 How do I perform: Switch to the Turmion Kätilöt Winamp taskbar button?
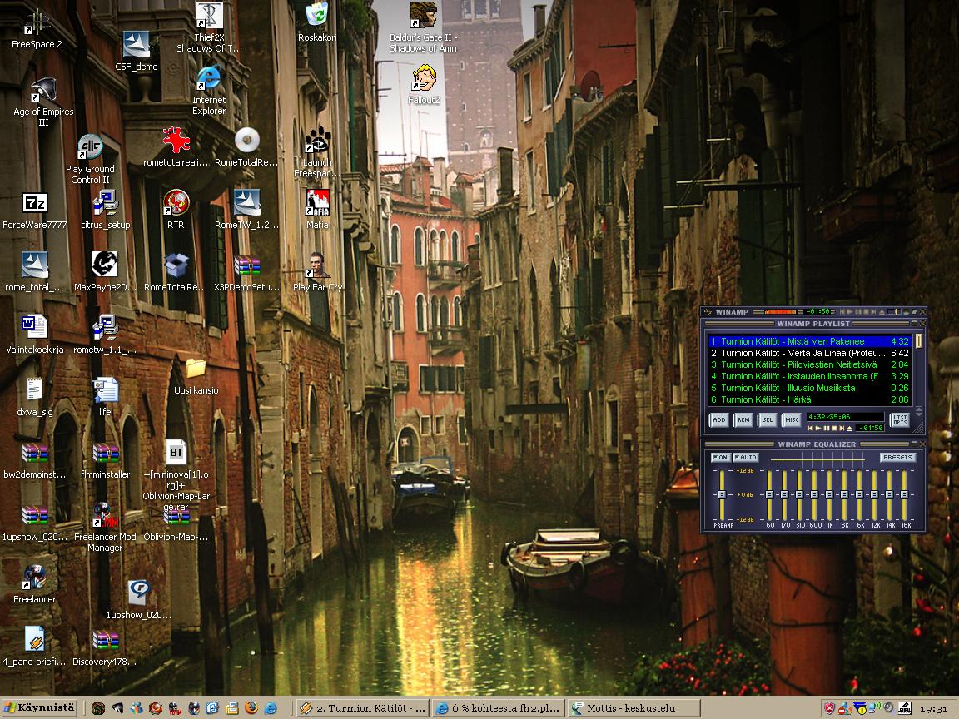pos(363,708)
